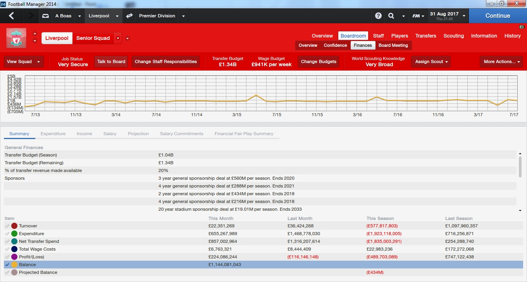Click the up arrow beside the crest
This screenshot has width=527, height=282.
click(x=35, y=33)
